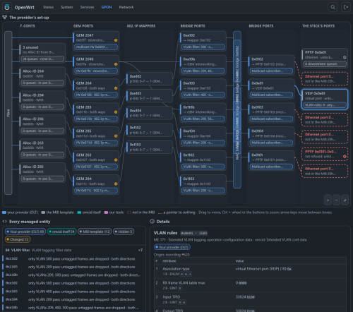Select the 0xe103 VLAN 400 list row
This screenshot has height=312, width=353.
click(74, 292)
